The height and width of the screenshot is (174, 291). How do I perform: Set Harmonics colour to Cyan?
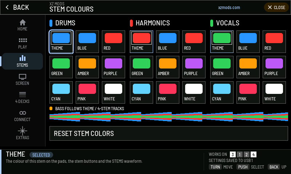pyautogui.click(x=141, y=92)
